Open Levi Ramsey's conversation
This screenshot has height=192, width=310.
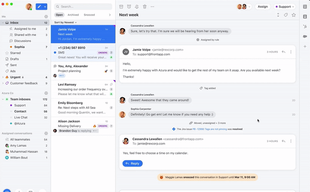[x=83, y=89]
